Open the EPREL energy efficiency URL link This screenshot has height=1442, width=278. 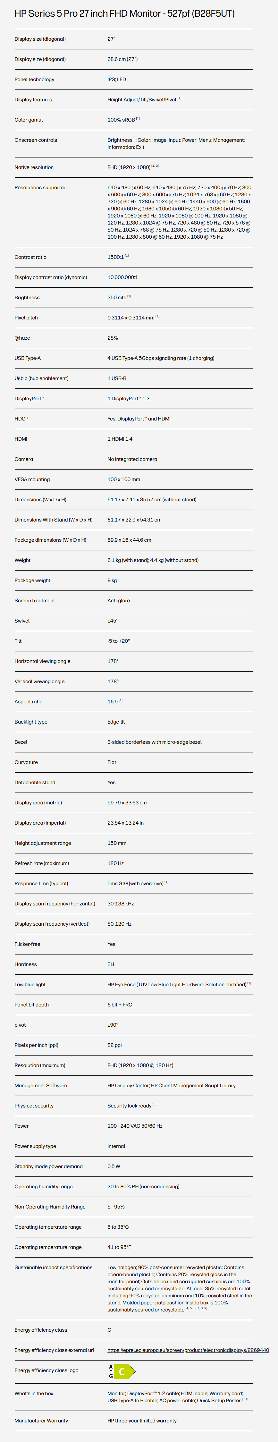(188, 1350)
